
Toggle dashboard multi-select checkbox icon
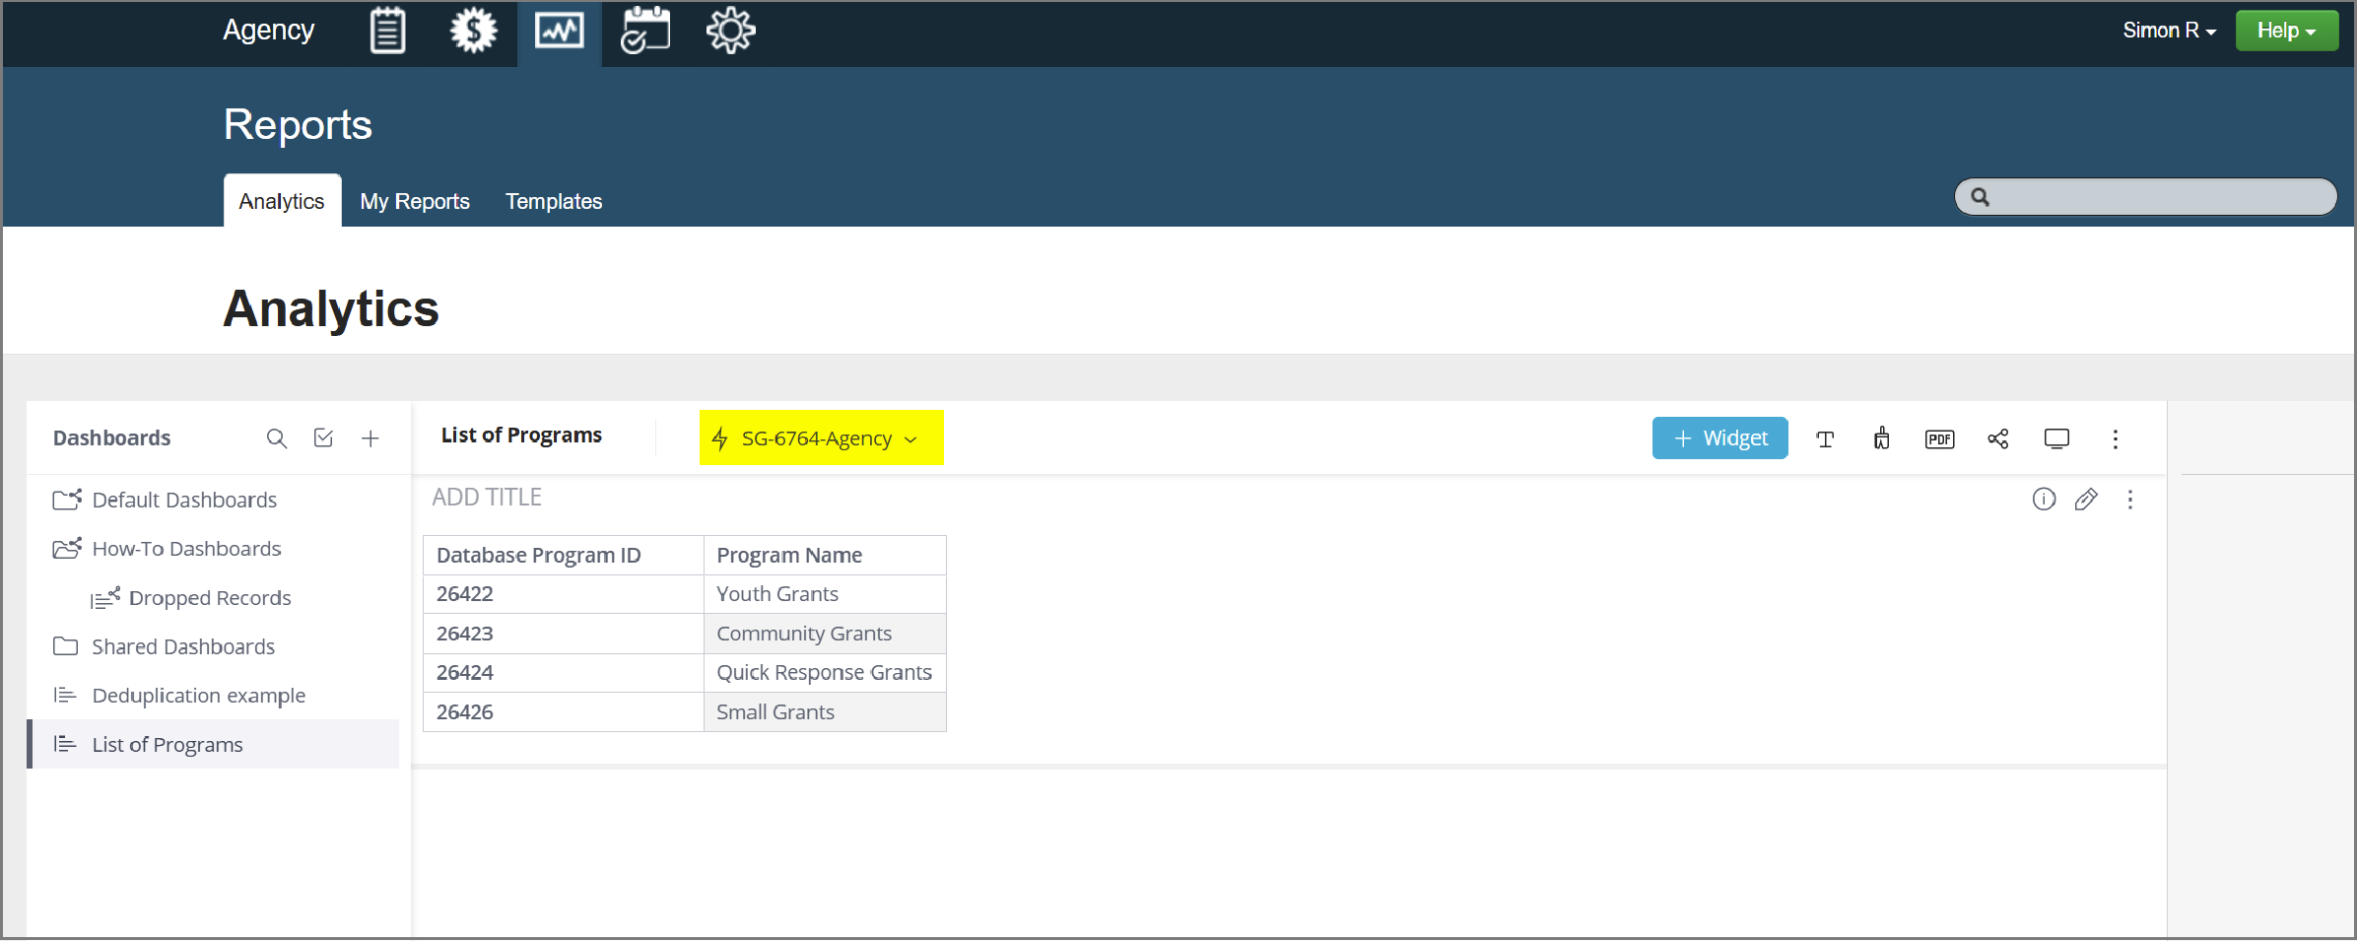click(x=323, y=438)
